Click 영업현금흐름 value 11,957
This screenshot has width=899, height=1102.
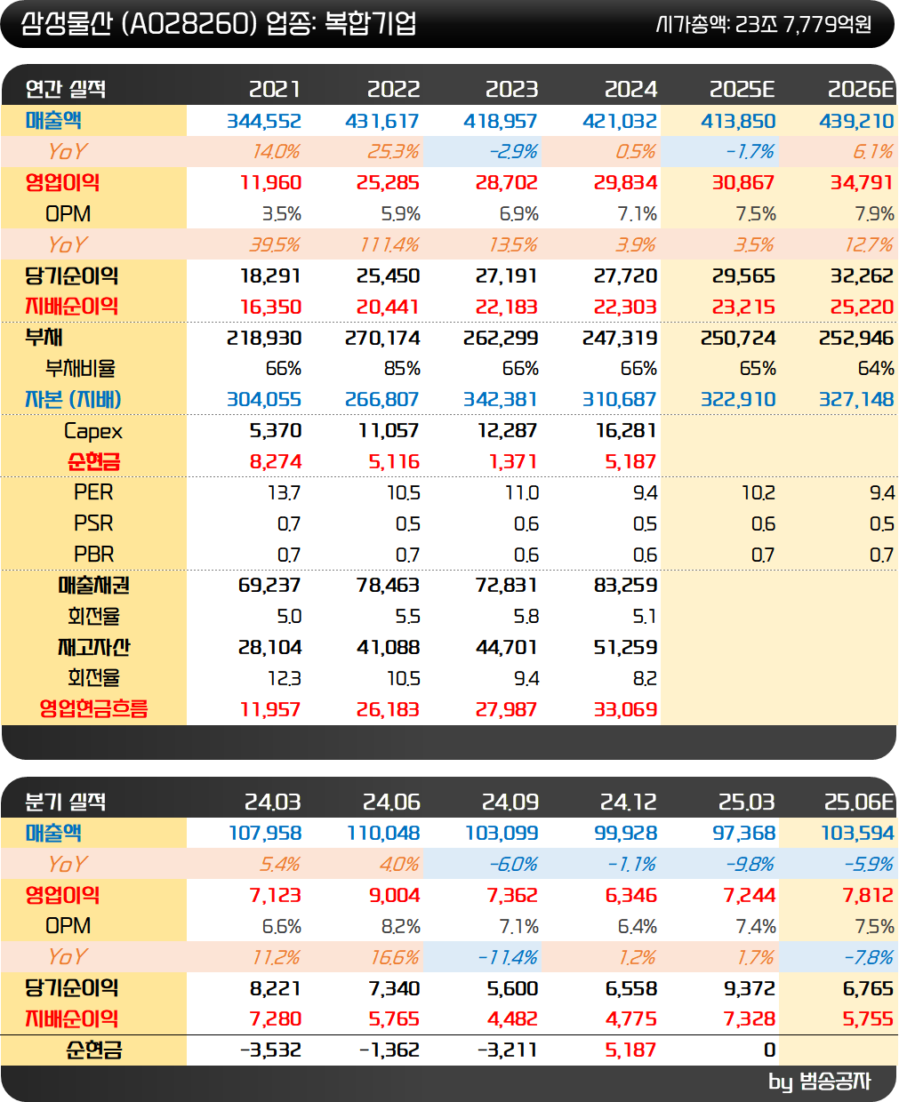(x=270, y=710)
